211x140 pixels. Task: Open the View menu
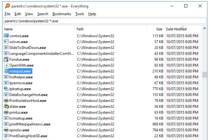pyautogui.click(x=29, y=14)
